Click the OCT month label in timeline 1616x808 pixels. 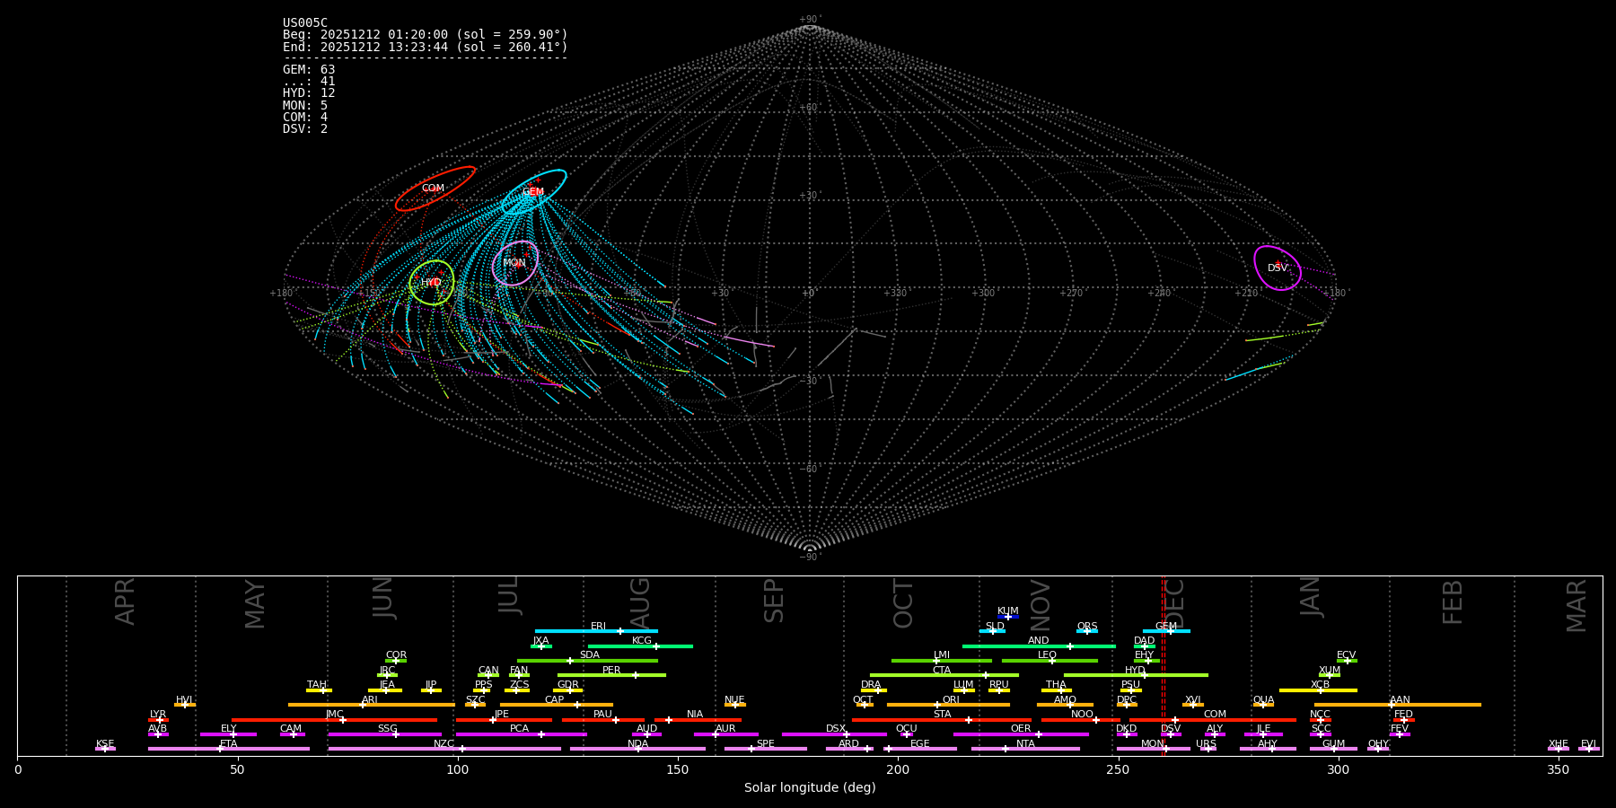903,604
